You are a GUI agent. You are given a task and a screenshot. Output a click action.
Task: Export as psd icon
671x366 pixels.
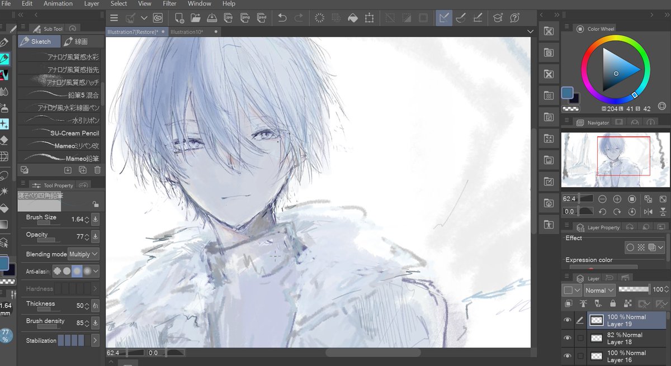coord(262,18)
